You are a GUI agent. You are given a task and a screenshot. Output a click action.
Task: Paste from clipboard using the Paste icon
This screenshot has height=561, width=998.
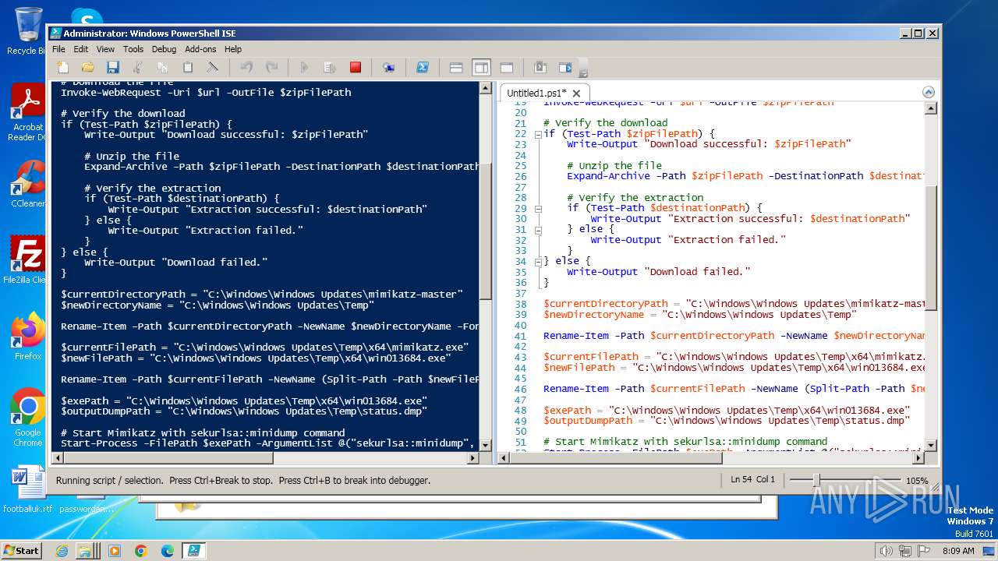[x=188, y=68]
